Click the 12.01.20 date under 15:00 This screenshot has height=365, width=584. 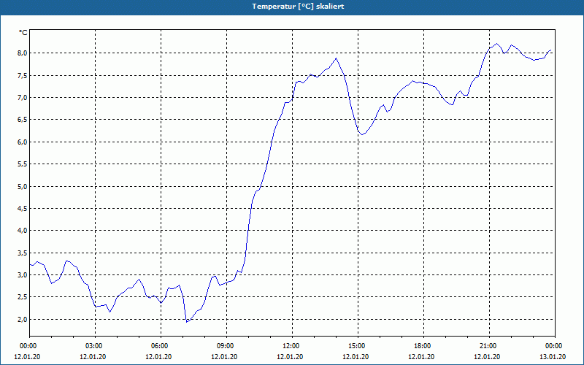(356, 357)
